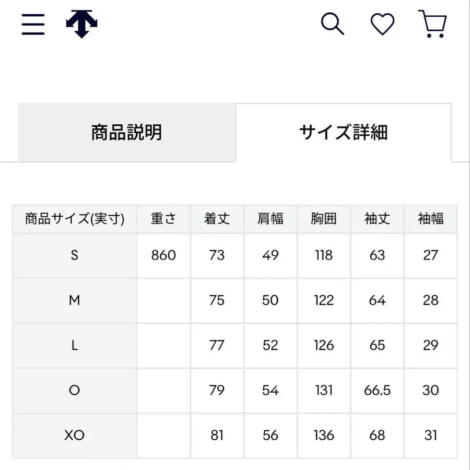
Task: Select the サイズ詳細 tab
Action: (x=345, y=132)
